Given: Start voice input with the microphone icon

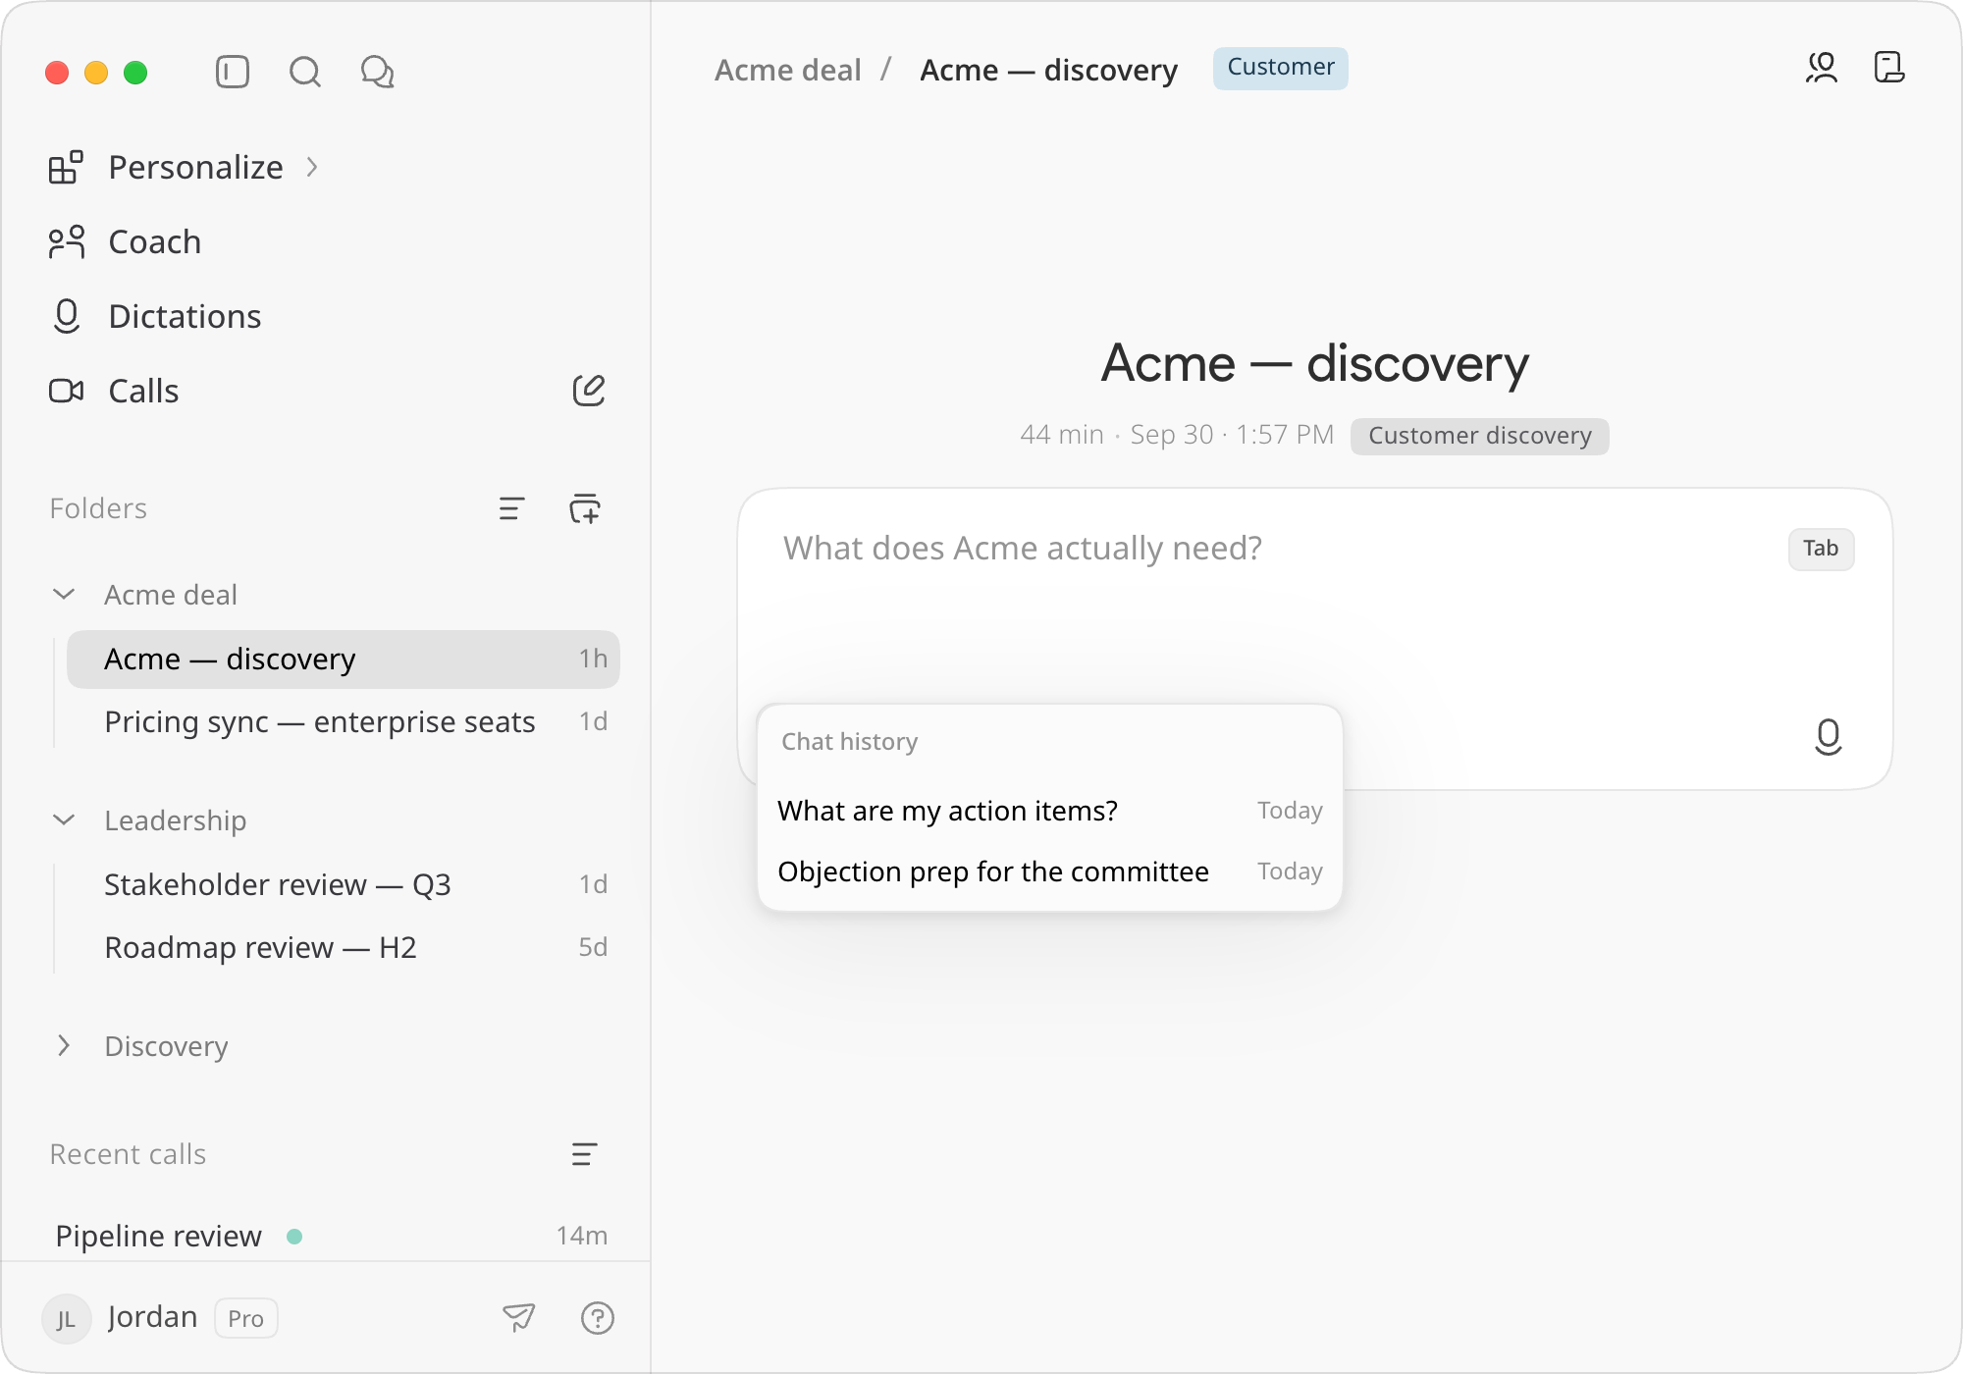Looking at the screenshot, I should tap(1828, 736).
